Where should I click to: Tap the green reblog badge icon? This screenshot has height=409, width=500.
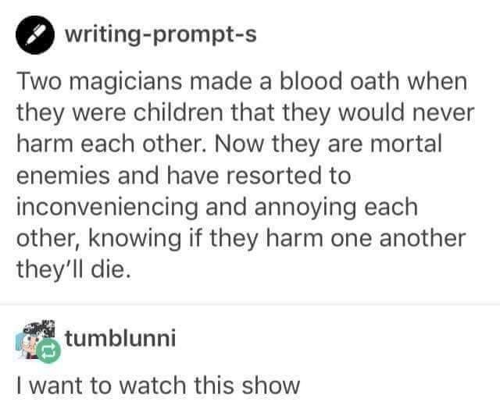point(48,351)
